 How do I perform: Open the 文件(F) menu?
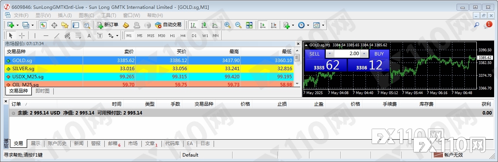(x=21, y=15)
